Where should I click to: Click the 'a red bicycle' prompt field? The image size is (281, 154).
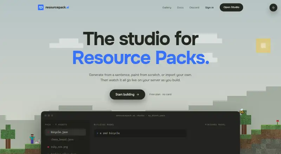(140, 133)
